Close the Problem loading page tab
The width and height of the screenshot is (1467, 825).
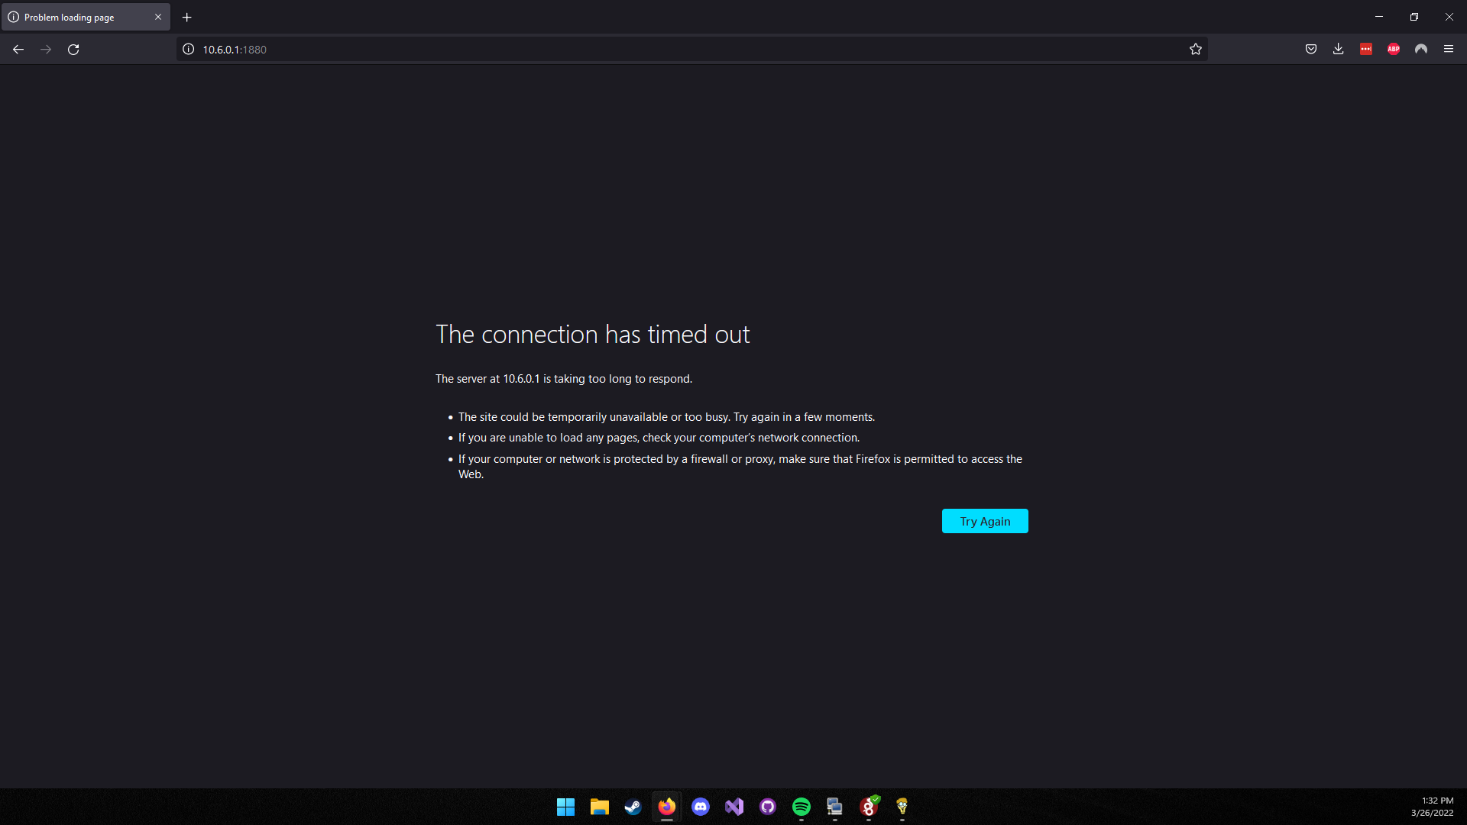click(x=158, y=17)
